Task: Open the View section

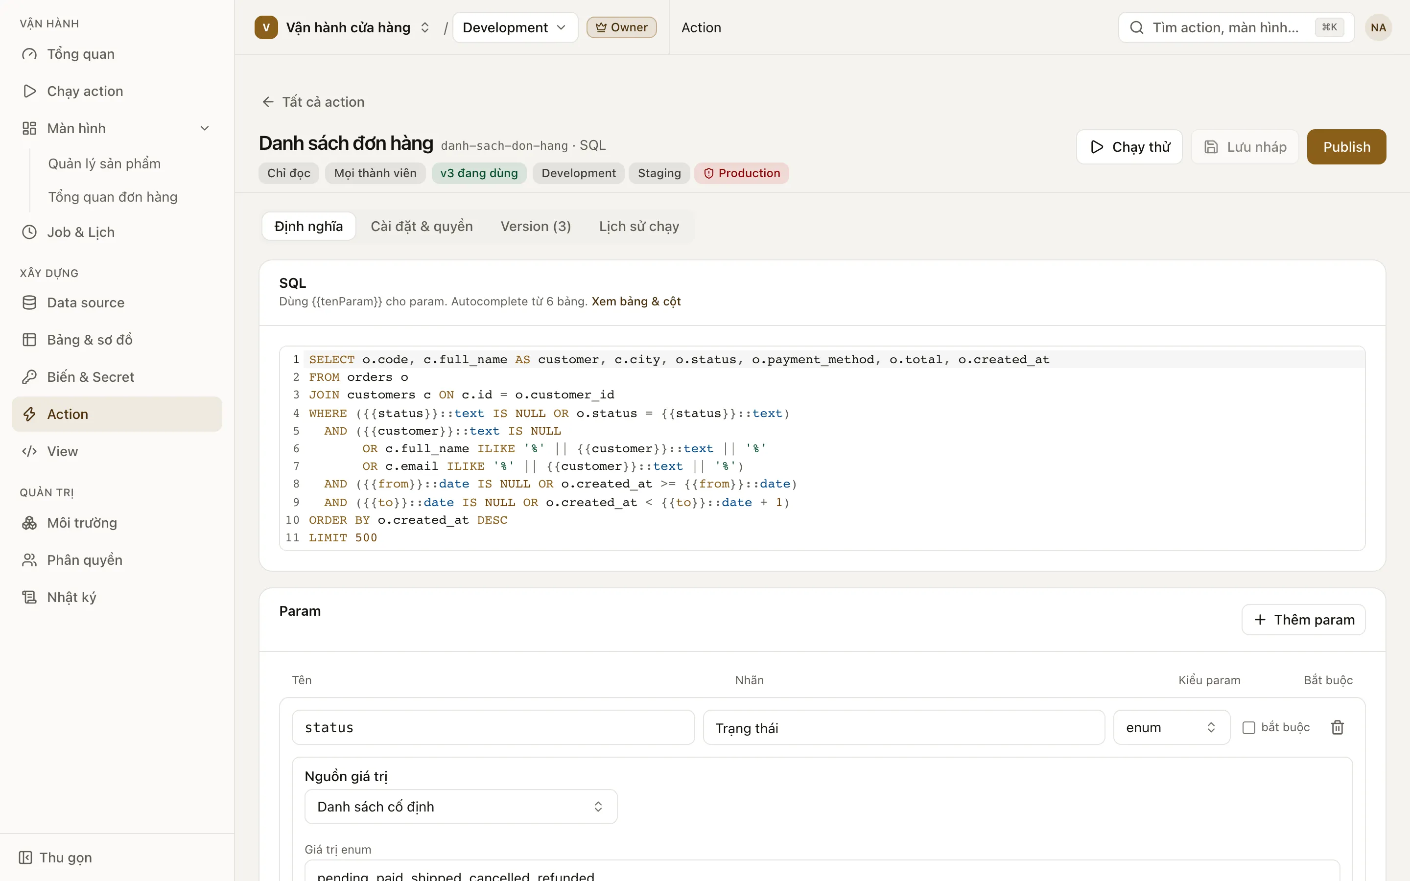Action: [x=117, y=452]
